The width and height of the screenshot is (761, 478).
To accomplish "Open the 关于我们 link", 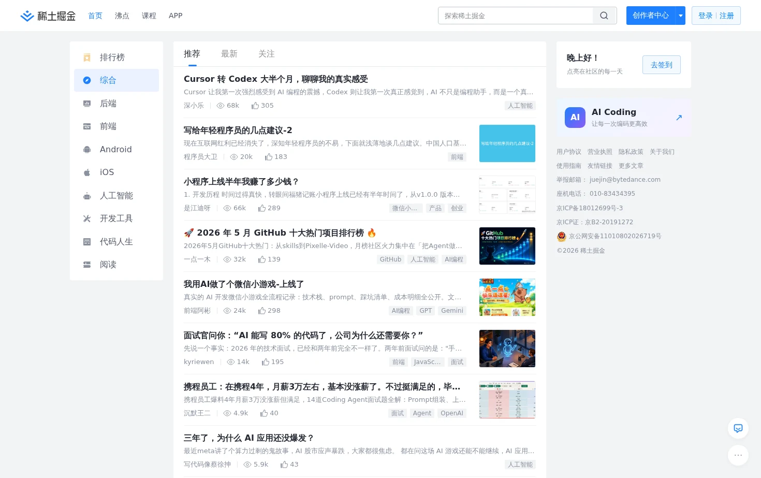I will [662, 152].
